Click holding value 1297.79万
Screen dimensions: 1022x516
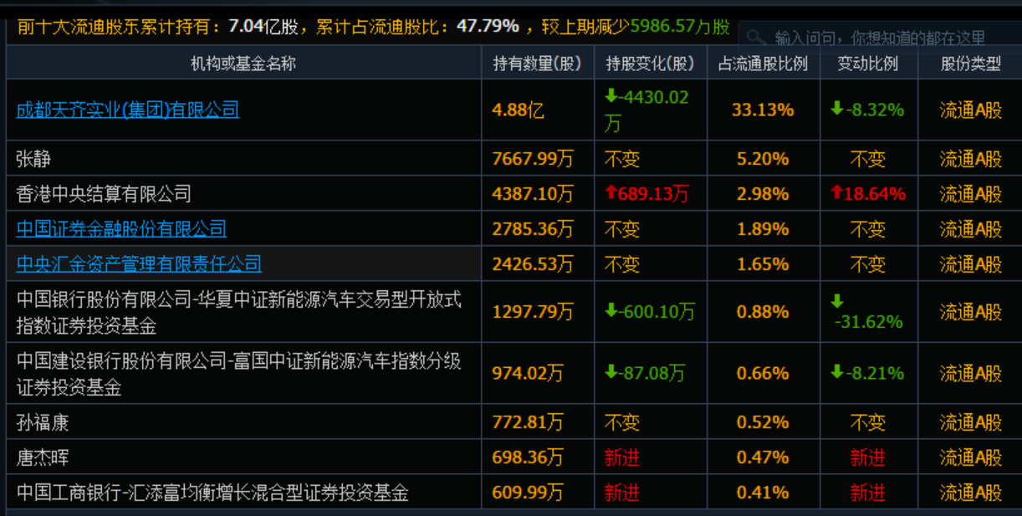pos(533,312)
